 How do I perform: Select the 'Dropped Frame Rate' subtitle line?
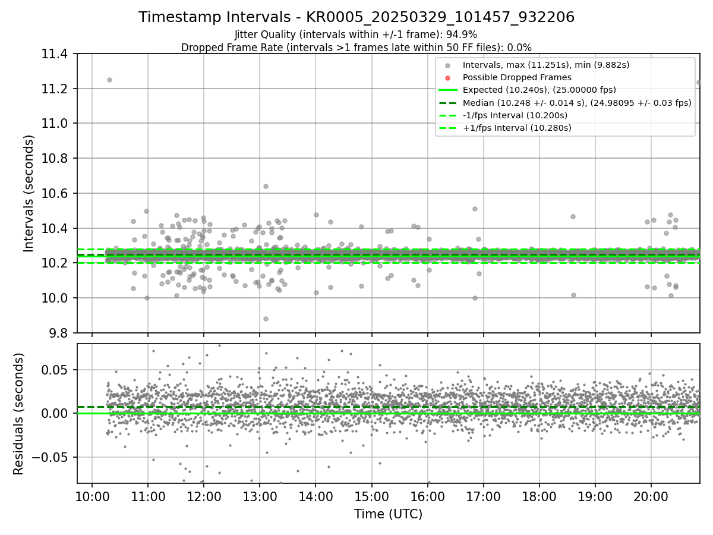click(356, 48)
